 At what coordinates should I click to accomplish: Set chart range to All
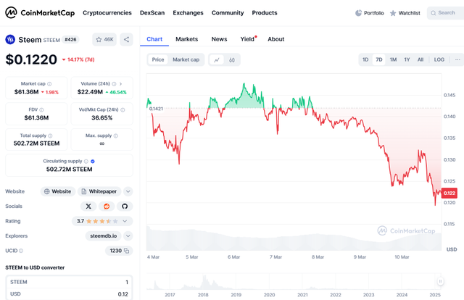pyautogui.click(x=420, y=59)
